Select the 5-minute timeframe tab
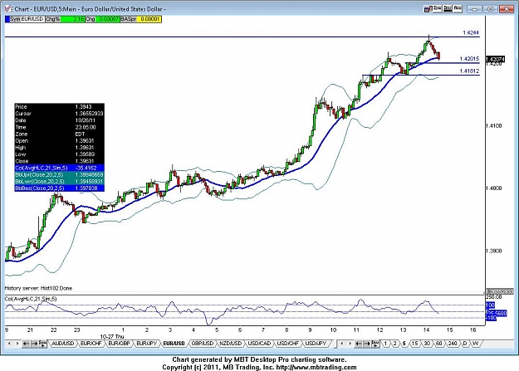Viewport: 519px width, 371px height. (x=404, y=344)
